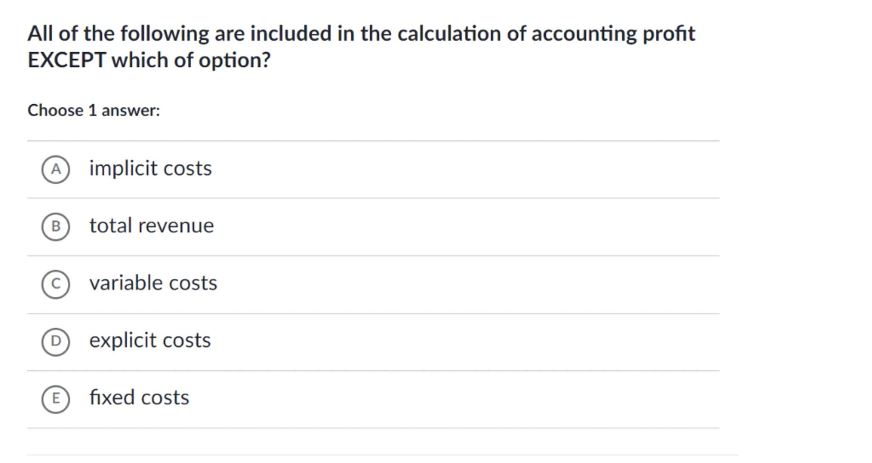
Task: Select radio circle B for total revenue
Action: tap(55, 226)
